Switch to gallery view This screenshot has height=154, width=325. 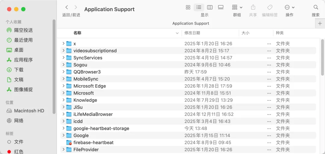point(221,7)
